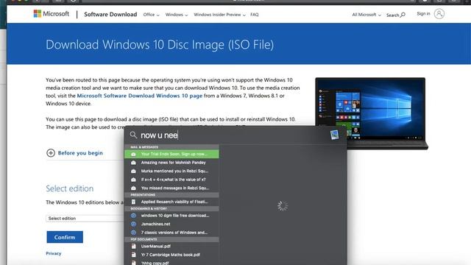The height and width of the screenshot is (265, 471).
Task: Click the account avatar icon
Action: click(x=439, y=14)
